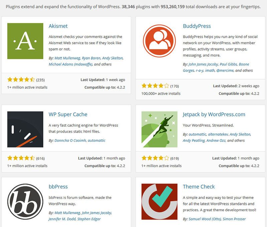Click author John James Jacoby under BuddyPress
The height and width of the screenshot is (227, 267).
click(x=203, y=64)
